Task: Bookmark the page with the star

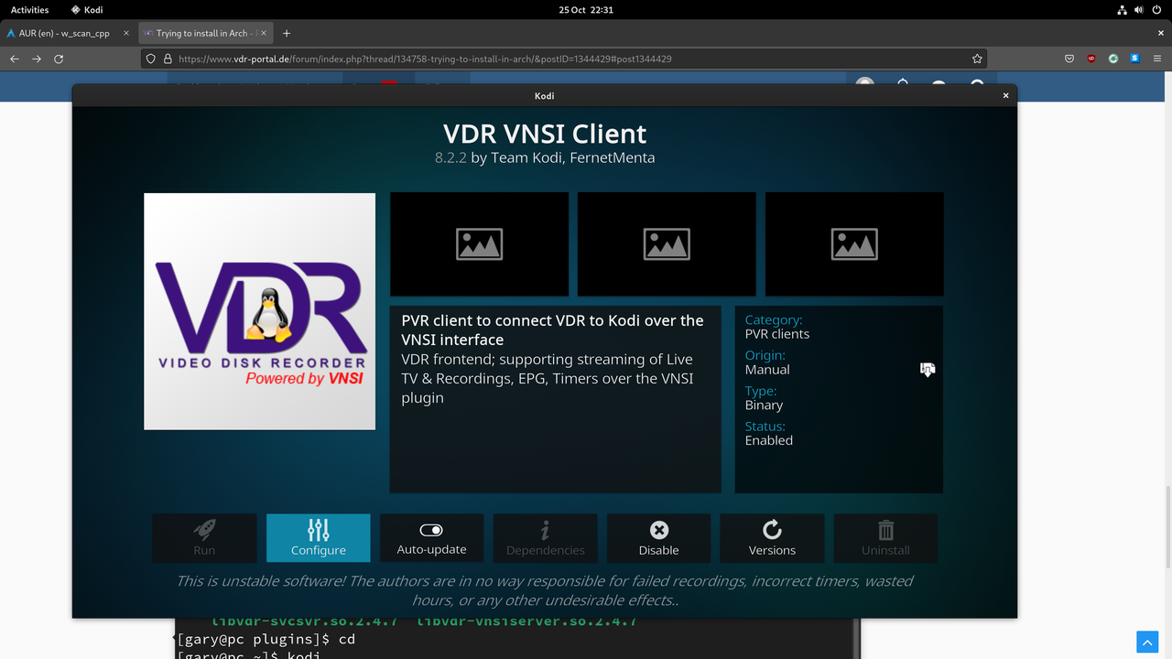Action: (976, 58)
